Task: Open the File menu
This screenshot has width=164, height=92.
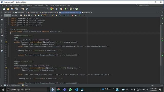Action: tap(2, 5)
